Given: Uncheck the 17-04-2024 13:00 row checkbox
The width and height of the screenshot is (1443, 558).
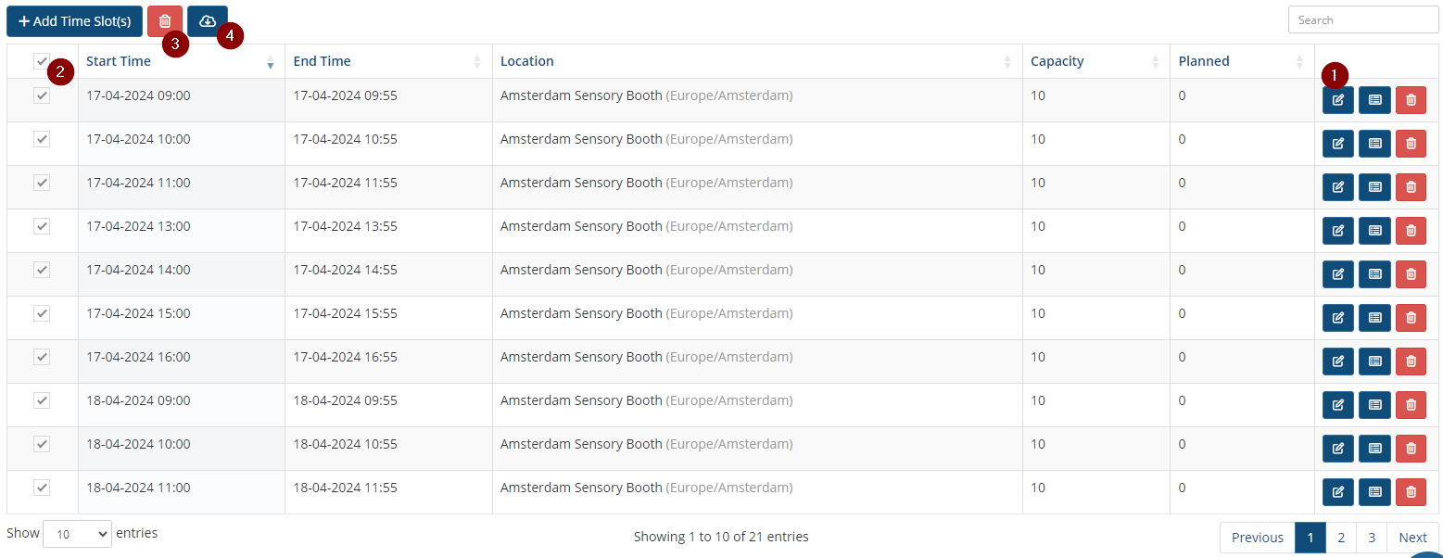Looking at the screenshot, I should pyautogui.click(x=42, y=226).
